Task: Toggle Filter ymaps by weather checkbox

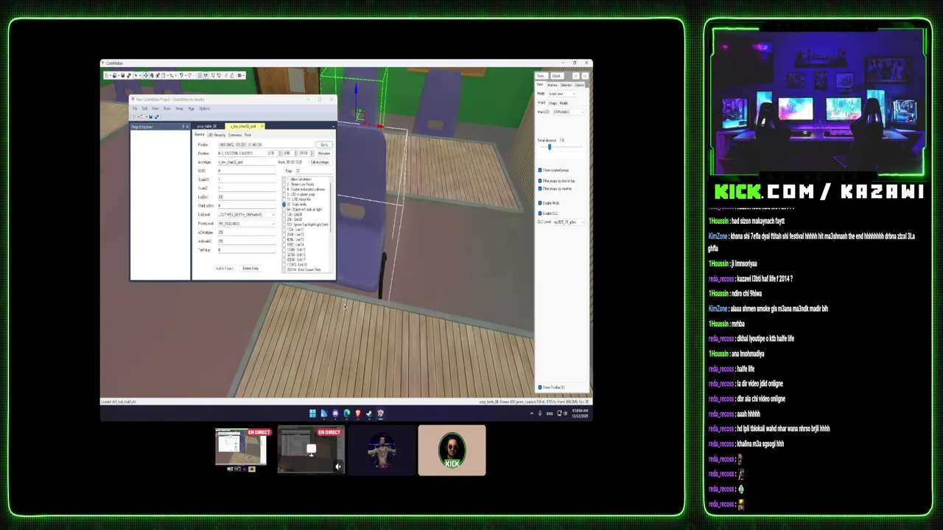Action: point(540,188)
